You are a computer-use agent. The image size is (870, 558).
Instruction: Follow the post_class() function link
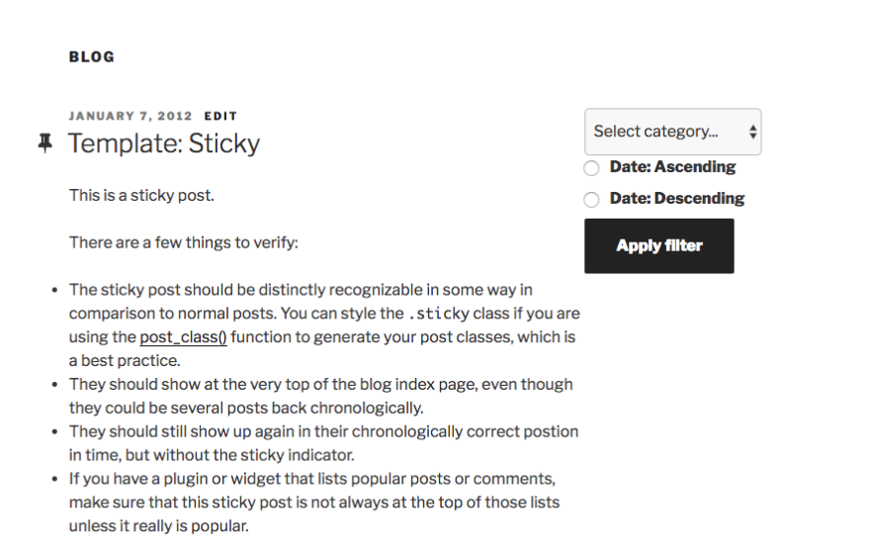183,337
